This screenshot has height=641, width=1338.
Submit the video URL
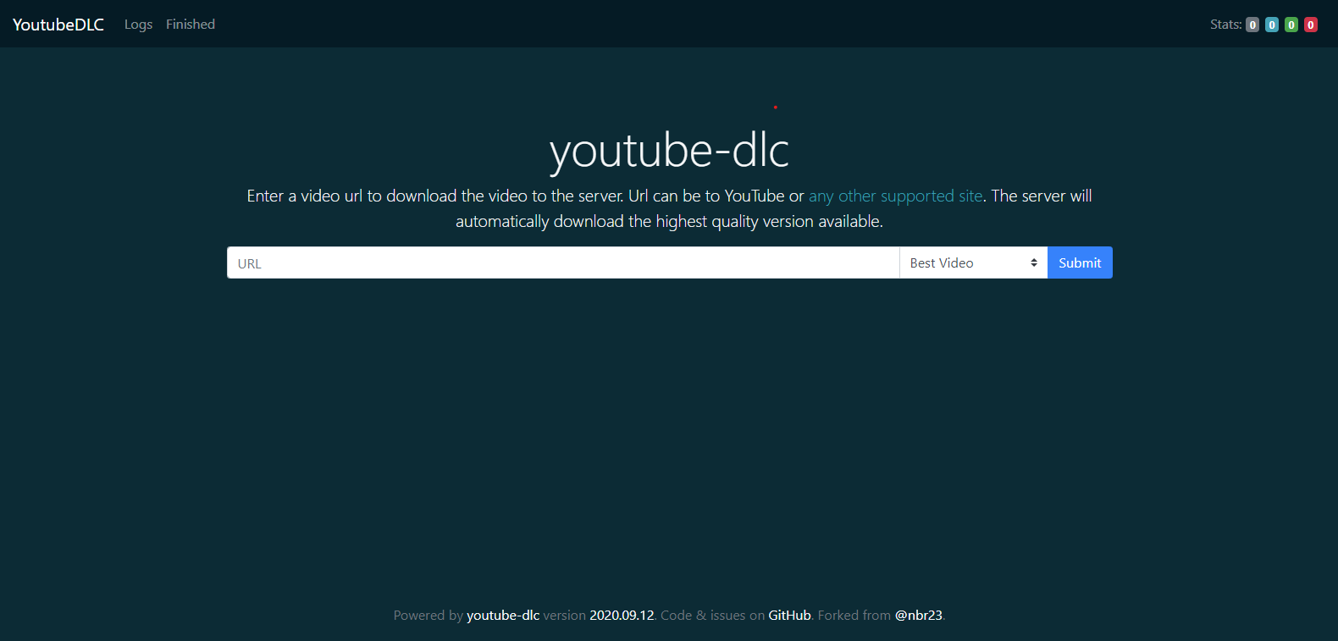(x=1080, y=262)
